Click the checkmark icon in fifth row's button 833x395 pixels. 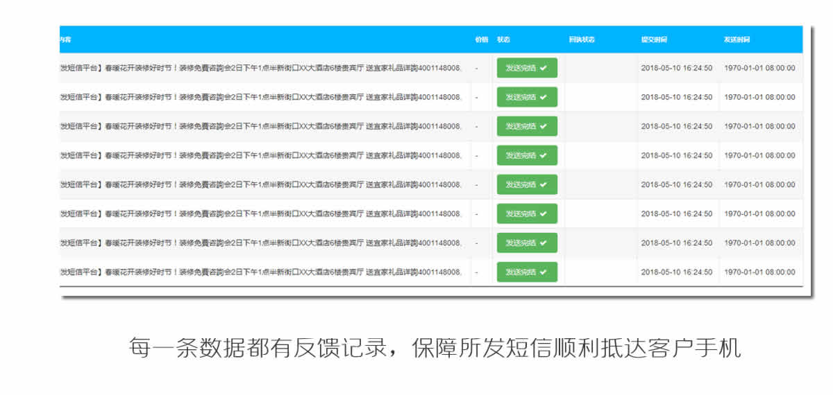pos(544,185)
